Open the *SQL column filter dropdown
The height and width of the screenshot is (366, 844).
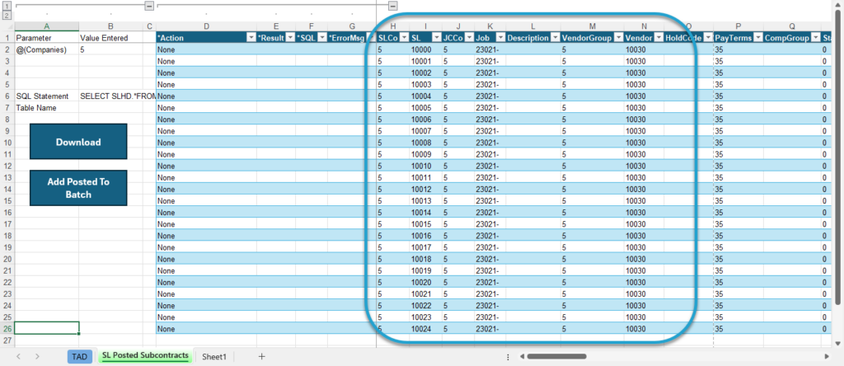322,37
